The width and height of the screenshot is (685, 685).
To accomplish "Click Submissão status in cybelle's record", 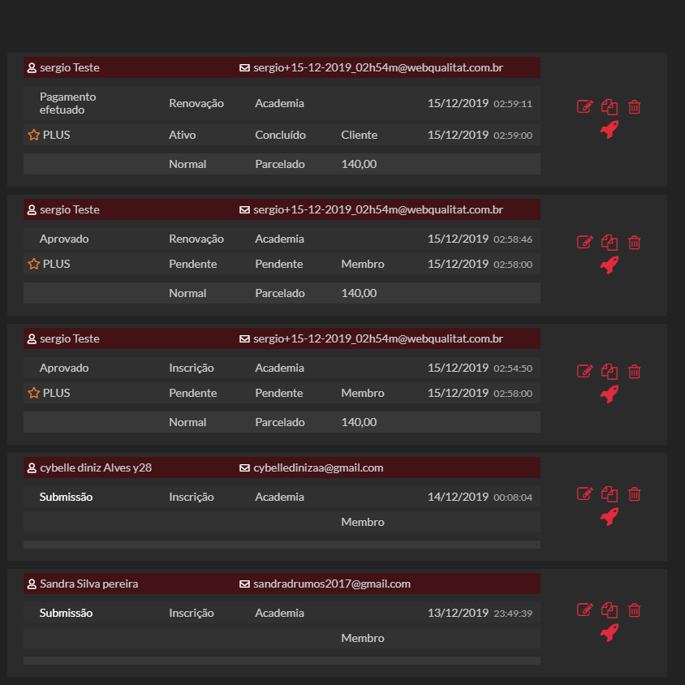I will coord(66,497).
